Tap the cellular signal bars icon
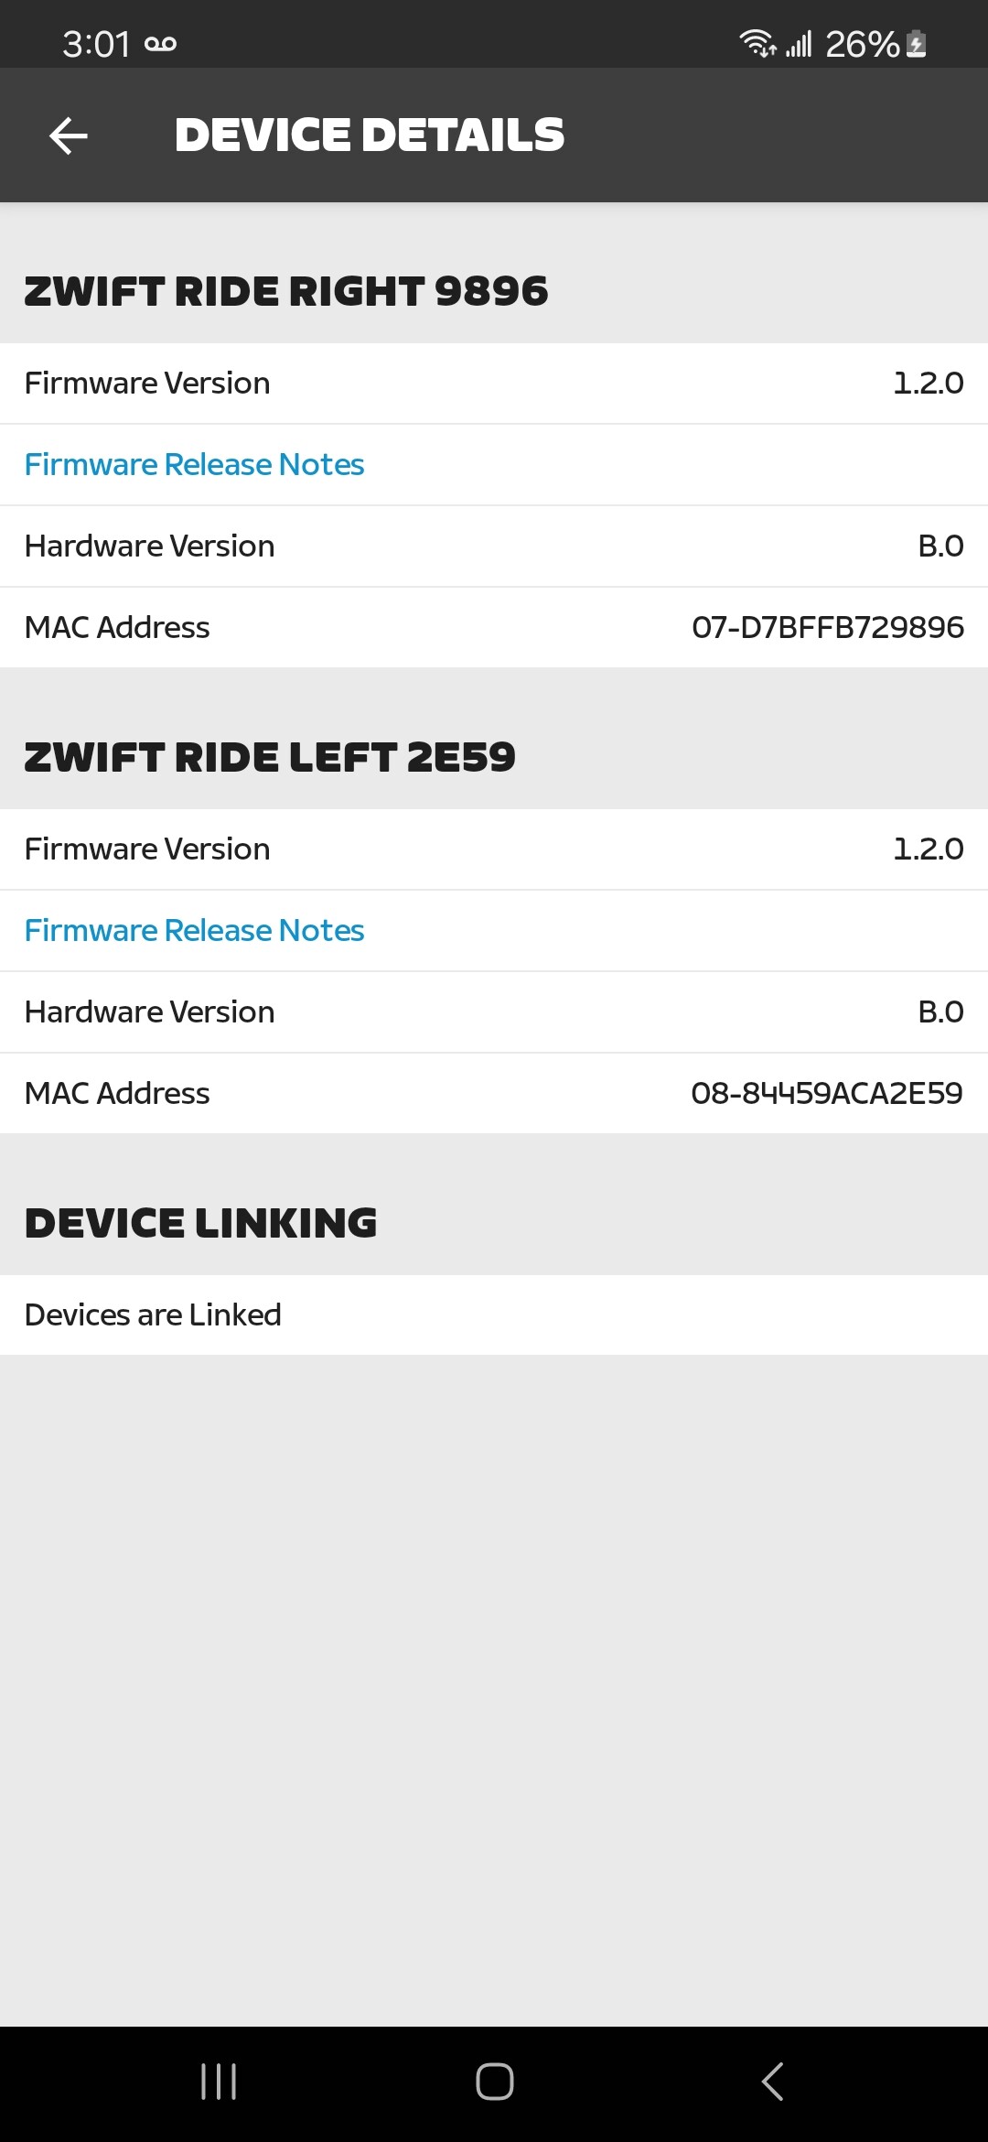The height and width of the screenshot is (2142, 988). (x=799, y=43)
